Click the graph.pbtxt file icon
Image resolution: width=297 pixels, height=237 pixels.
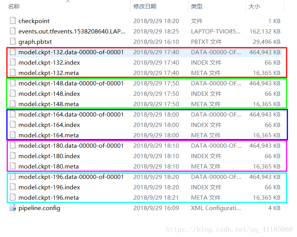point(13,41)
